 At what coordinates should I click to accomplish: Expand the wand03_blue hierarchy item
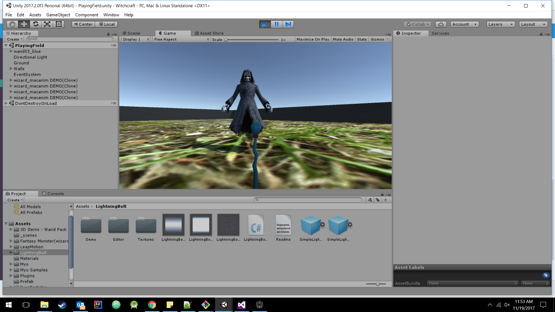click(11, 51)
